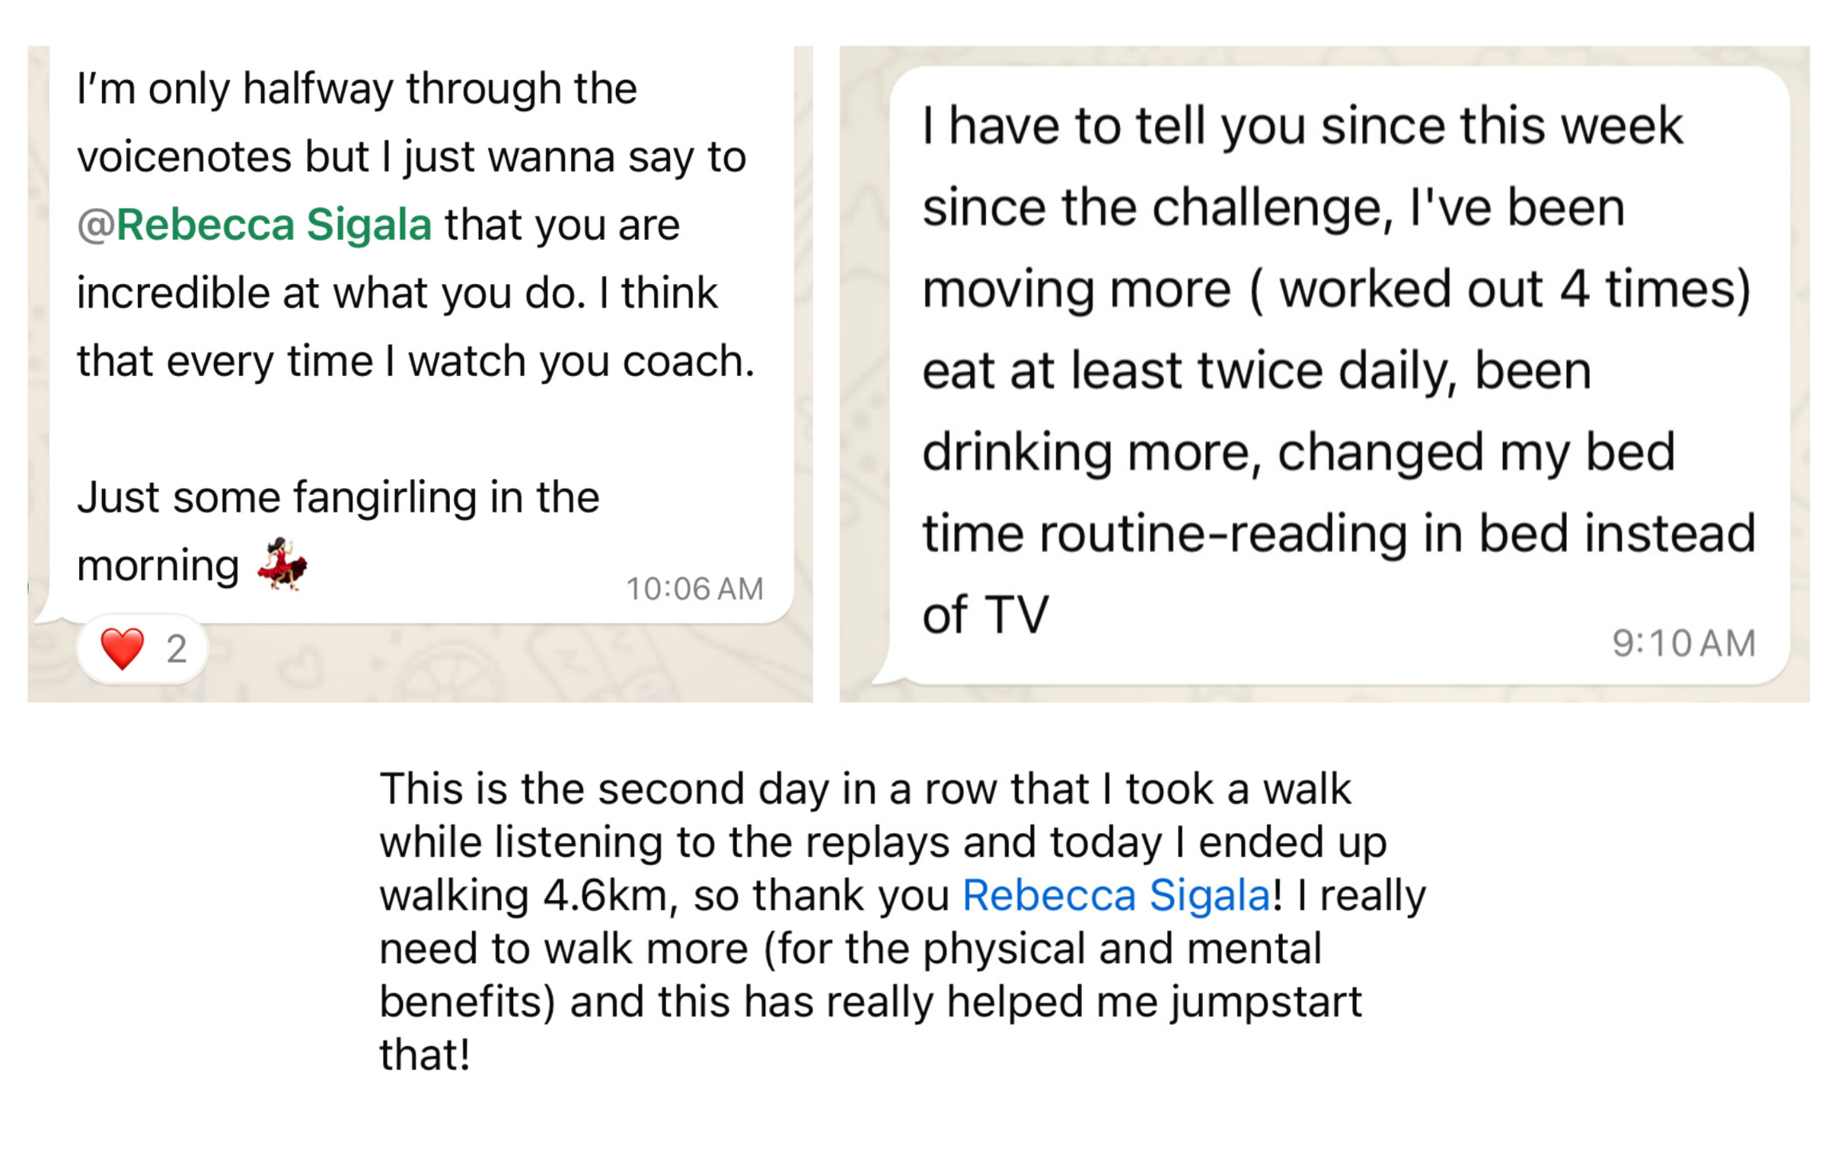The width and height of the screenshot is (1838, 1149).
Task: Open the heart reaction count bubble
Action: tap(143, 649)
